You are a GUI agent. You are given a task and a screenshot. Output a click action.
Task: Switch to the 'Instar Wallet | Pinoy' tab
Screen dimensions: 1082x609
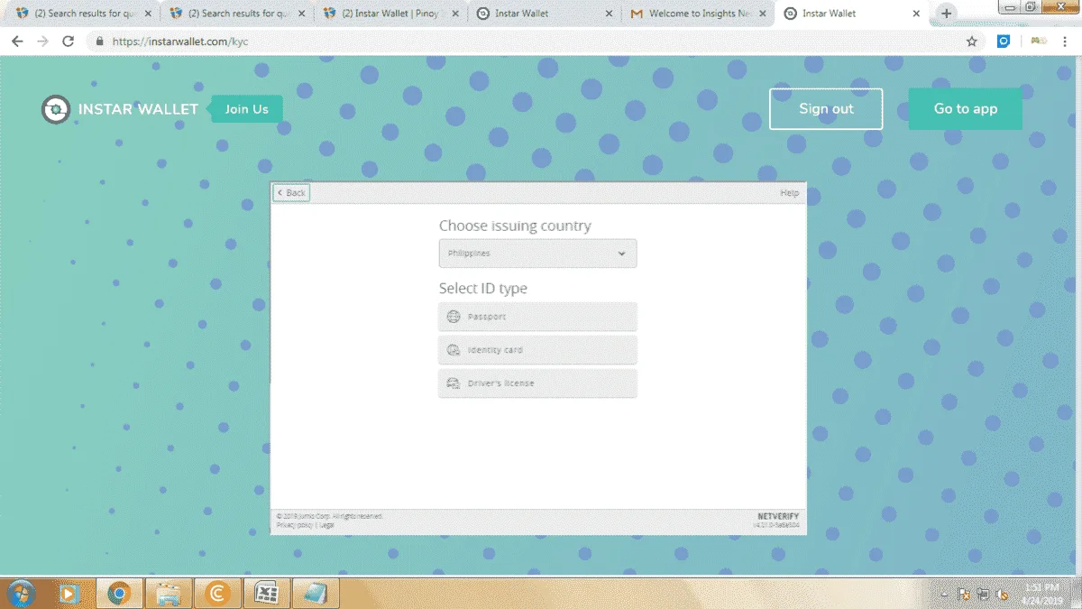(390, 14)
